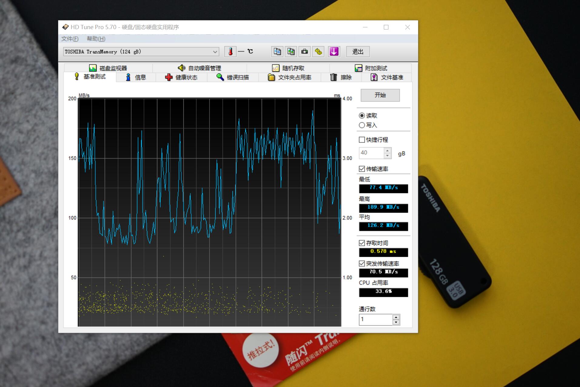Click the maximum 189.9 MB/s value
Screen dimensions: 580x387
384,208
